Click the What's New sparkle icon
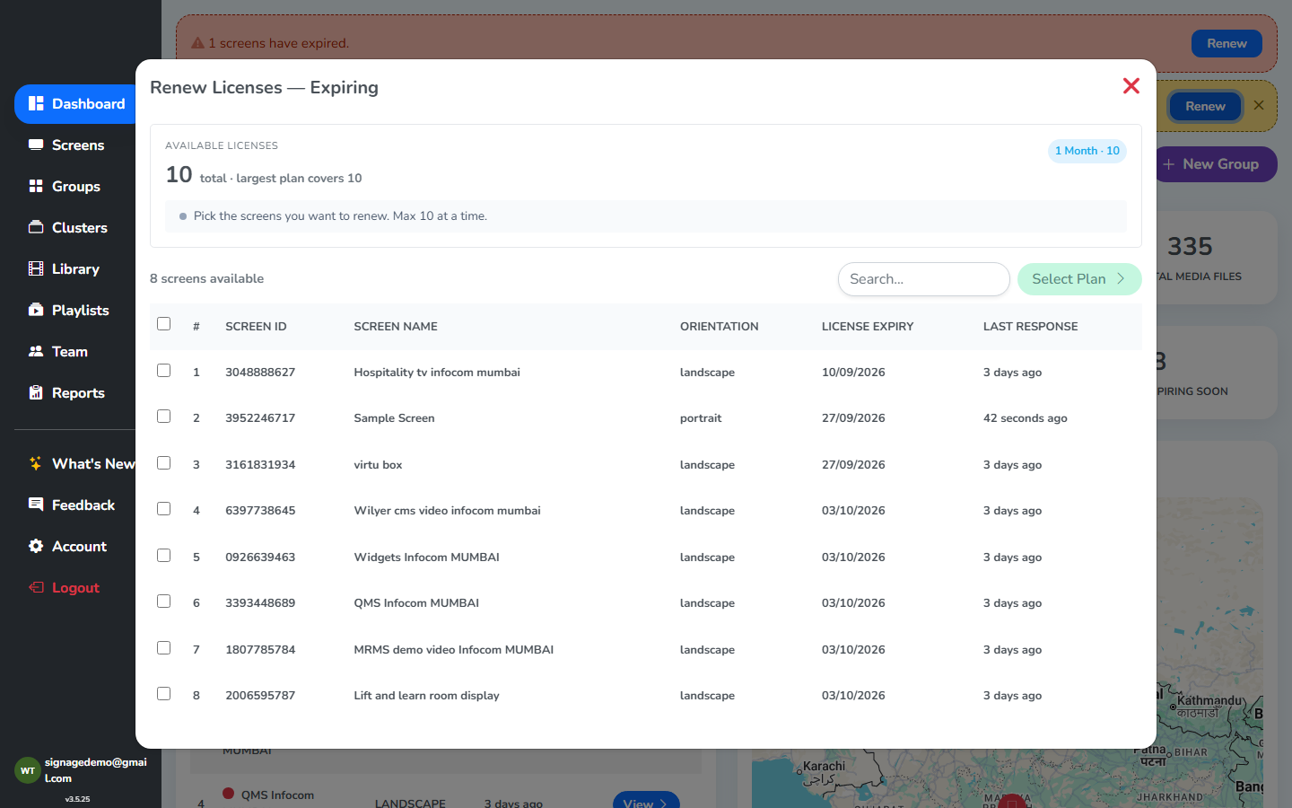This screenshot has height=808, width=1292. pos(36,463)
